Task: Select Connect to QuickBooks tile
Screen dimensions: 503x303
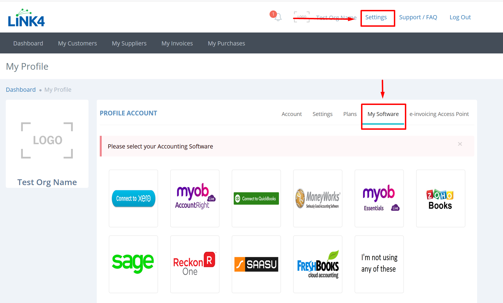Action: 256,198
